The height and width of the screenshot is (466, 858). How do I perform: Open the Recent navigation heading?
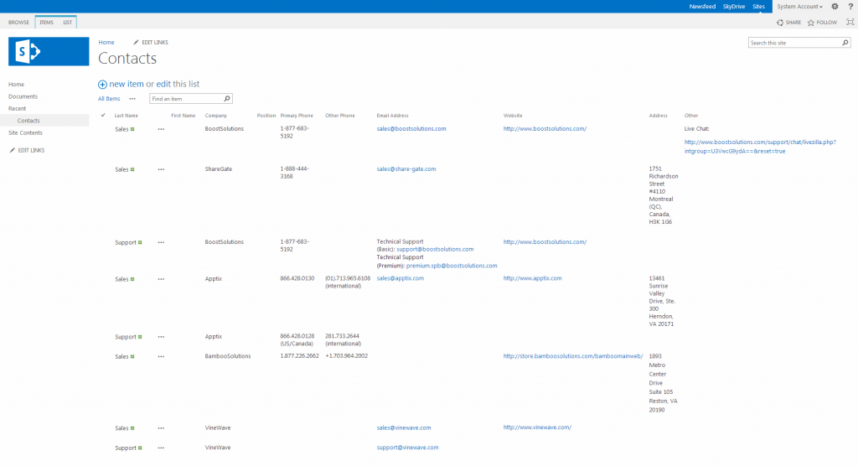tap(17, 108)
